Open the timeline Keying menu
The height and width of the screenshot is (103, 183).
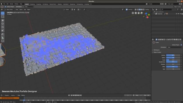[13, 95]
